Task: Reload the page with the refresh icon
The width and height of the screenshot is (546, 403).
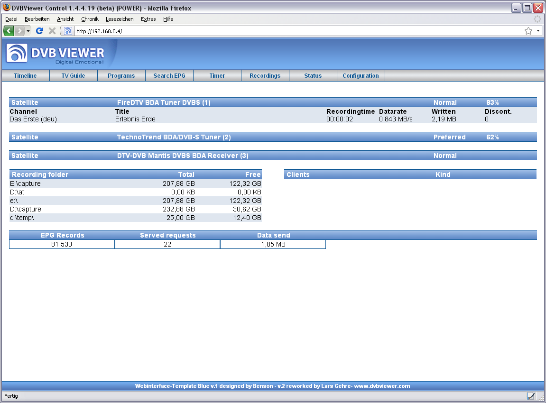Action: [39, 31]
